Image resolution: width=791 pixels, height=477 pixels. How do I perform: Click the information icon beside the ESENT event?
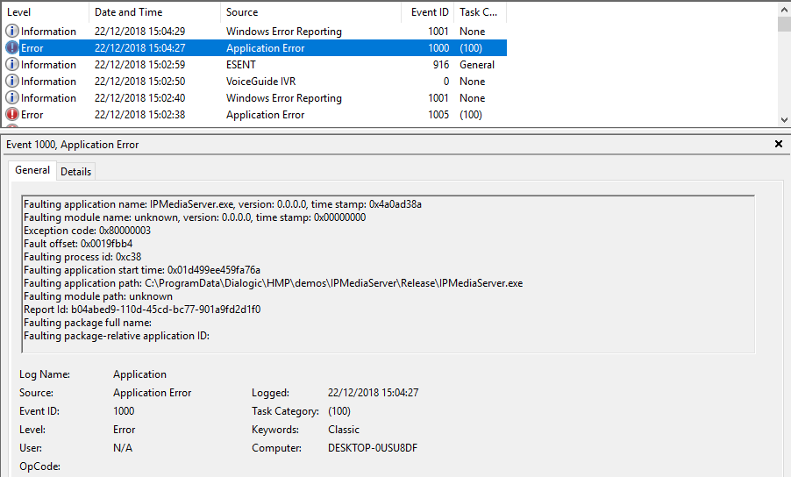tap(12, 65)
